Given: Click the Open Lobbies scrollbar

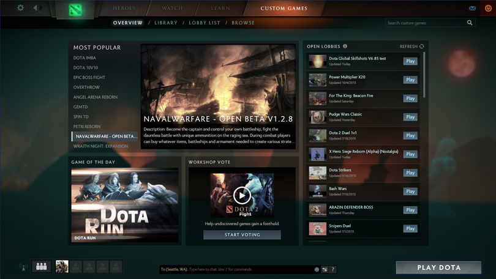Looking at the screenshot, I should click(424, 75).
